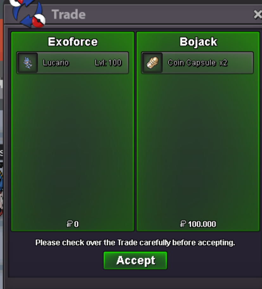Click the Accept button
Viewport: 262px width, 289px height.
pyautogui.click(x=135, y=260)
